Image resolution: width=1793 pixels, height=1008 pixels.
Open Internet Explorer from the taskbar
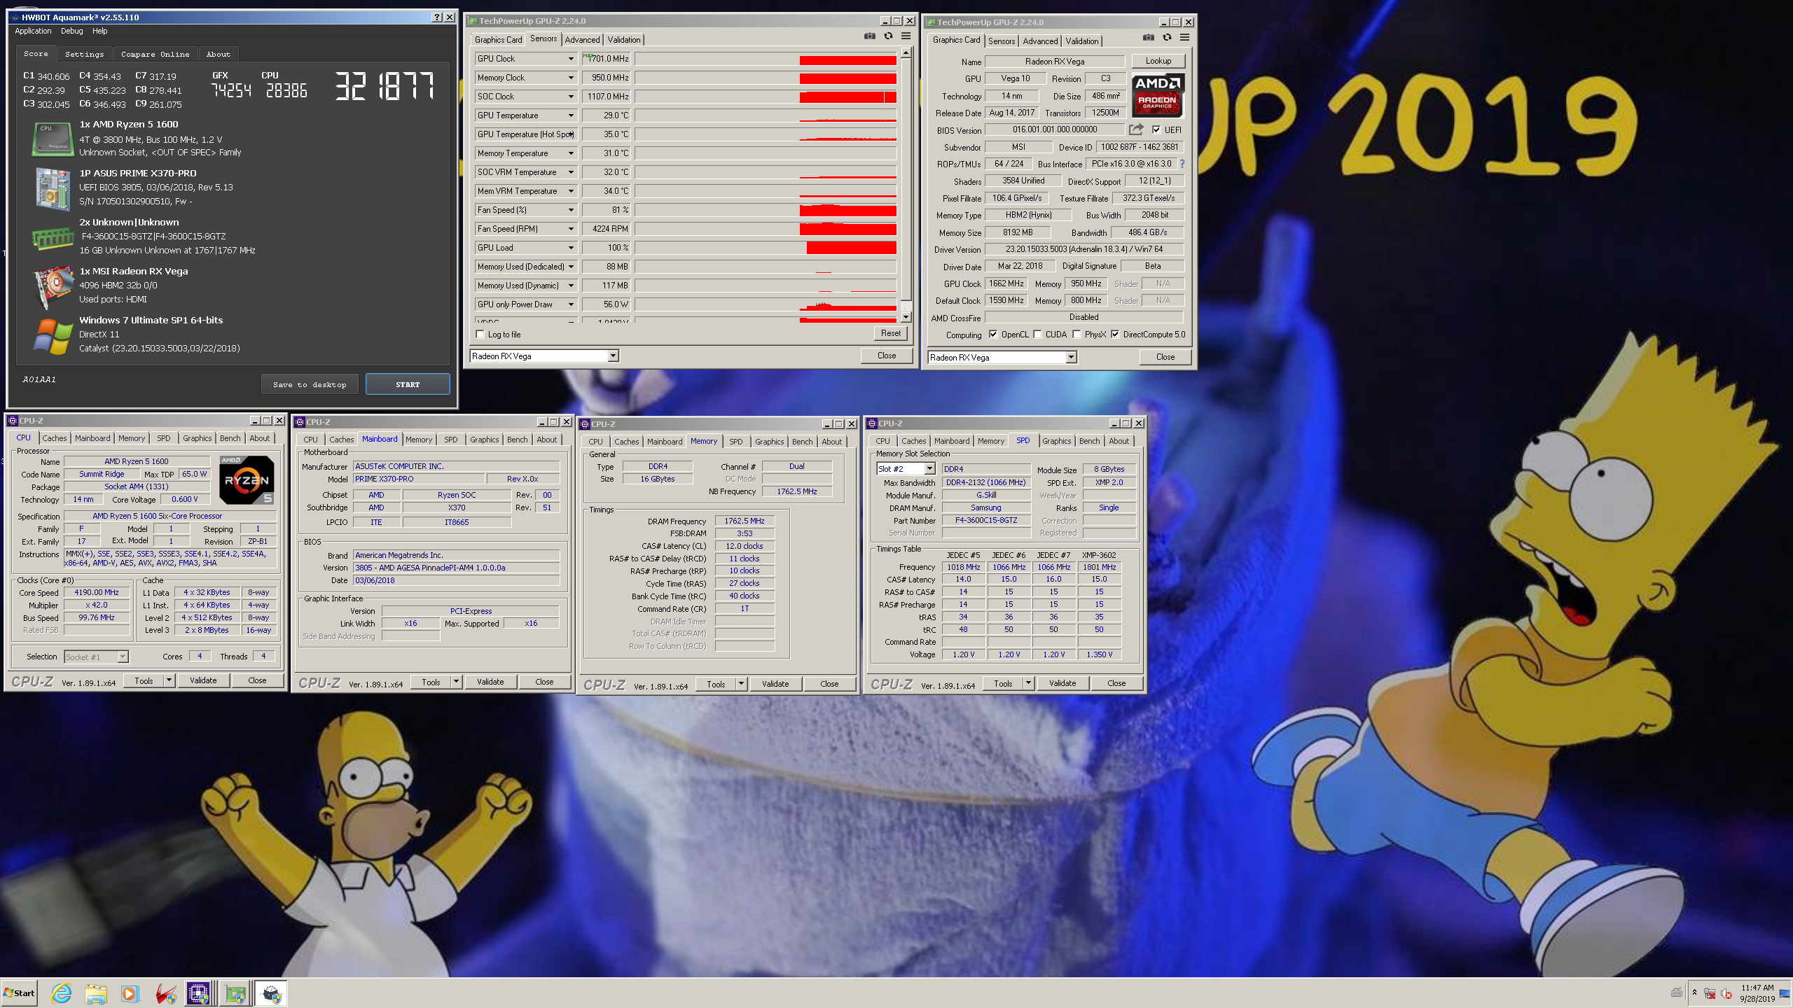(62, 993)
